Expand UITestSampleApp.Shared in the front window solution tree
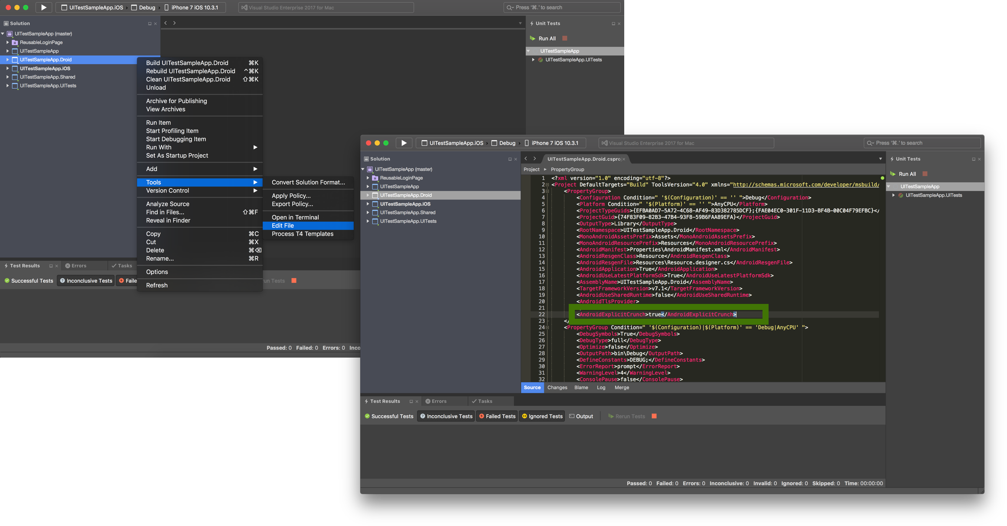This screenshot has width=1007, height=526. [x=368, y=213]
